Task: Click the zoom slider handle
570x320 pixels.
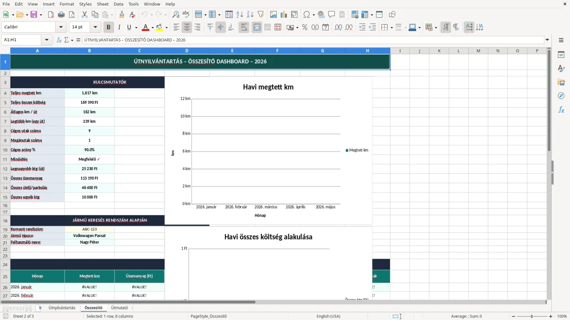Action: tap(532, 316)
